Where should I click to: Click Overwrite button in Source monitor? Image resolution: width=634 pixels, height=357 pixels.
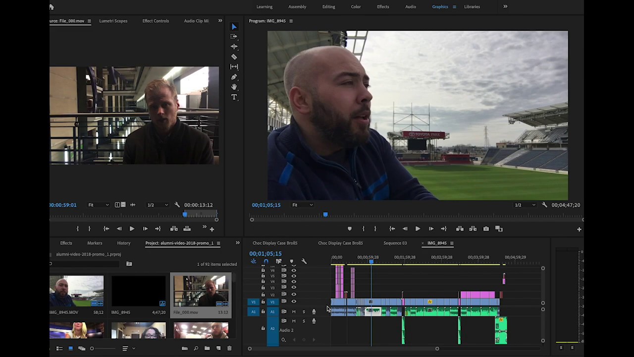pyautogui.click(x=187, y=229)
